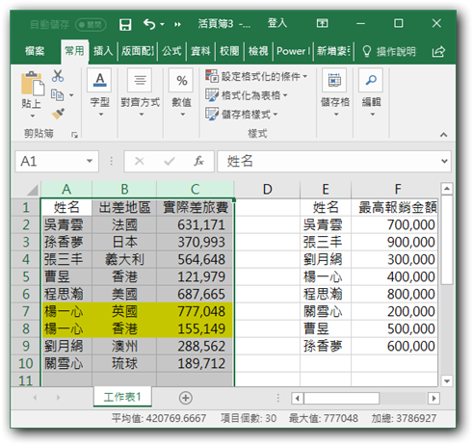
Task: Click the Save disk icon
Action: (x=125, y=24)
